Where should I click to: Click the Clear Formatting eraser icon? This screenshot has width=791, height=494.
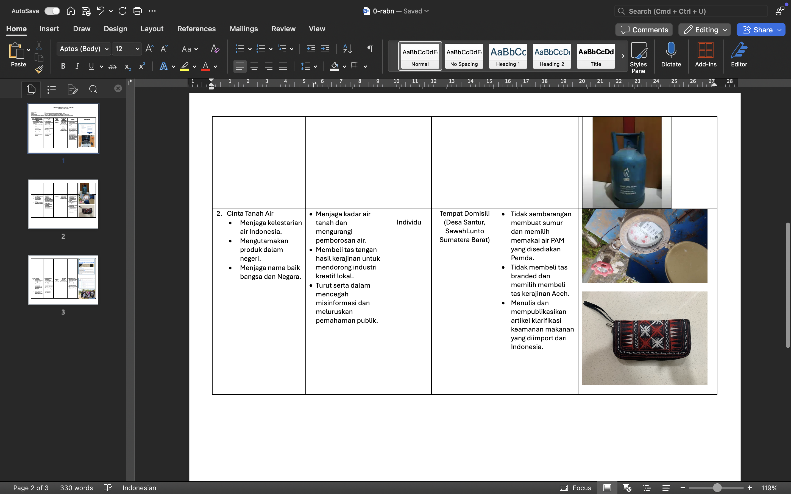(x=215, y=49)
